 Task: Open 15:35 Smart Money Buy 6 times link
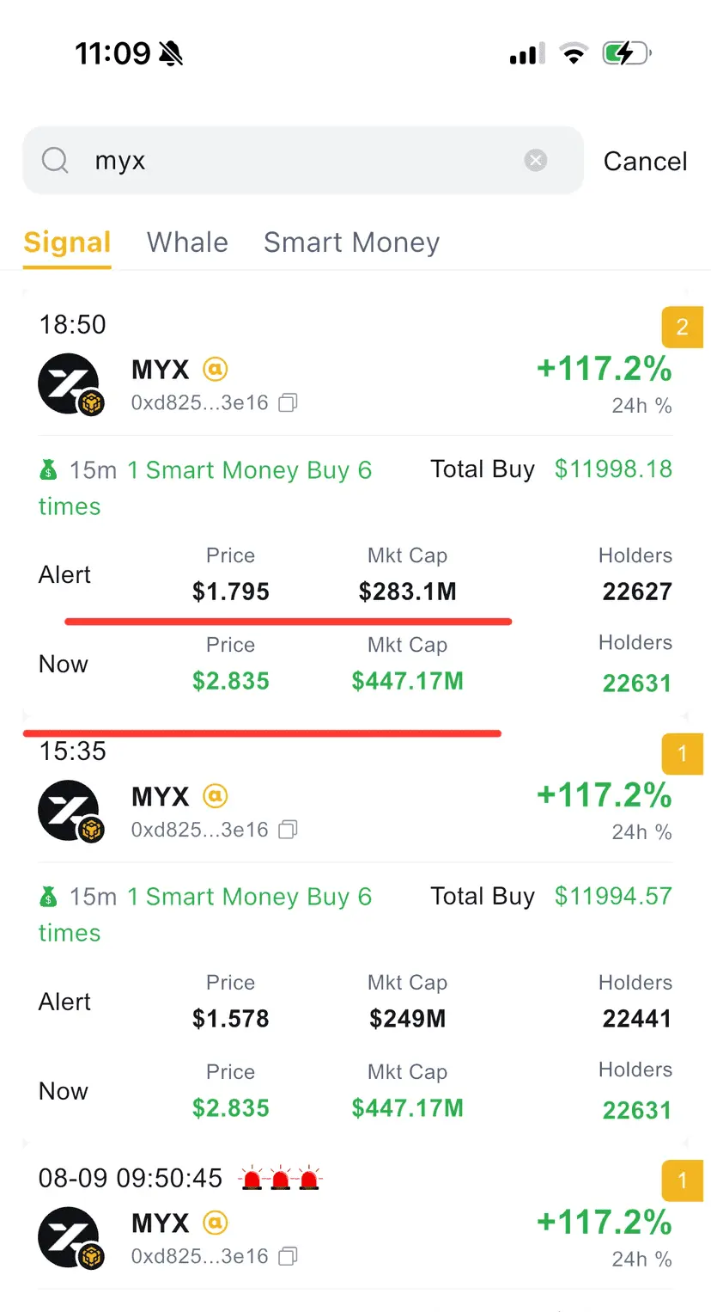click(x=205, y=915)
